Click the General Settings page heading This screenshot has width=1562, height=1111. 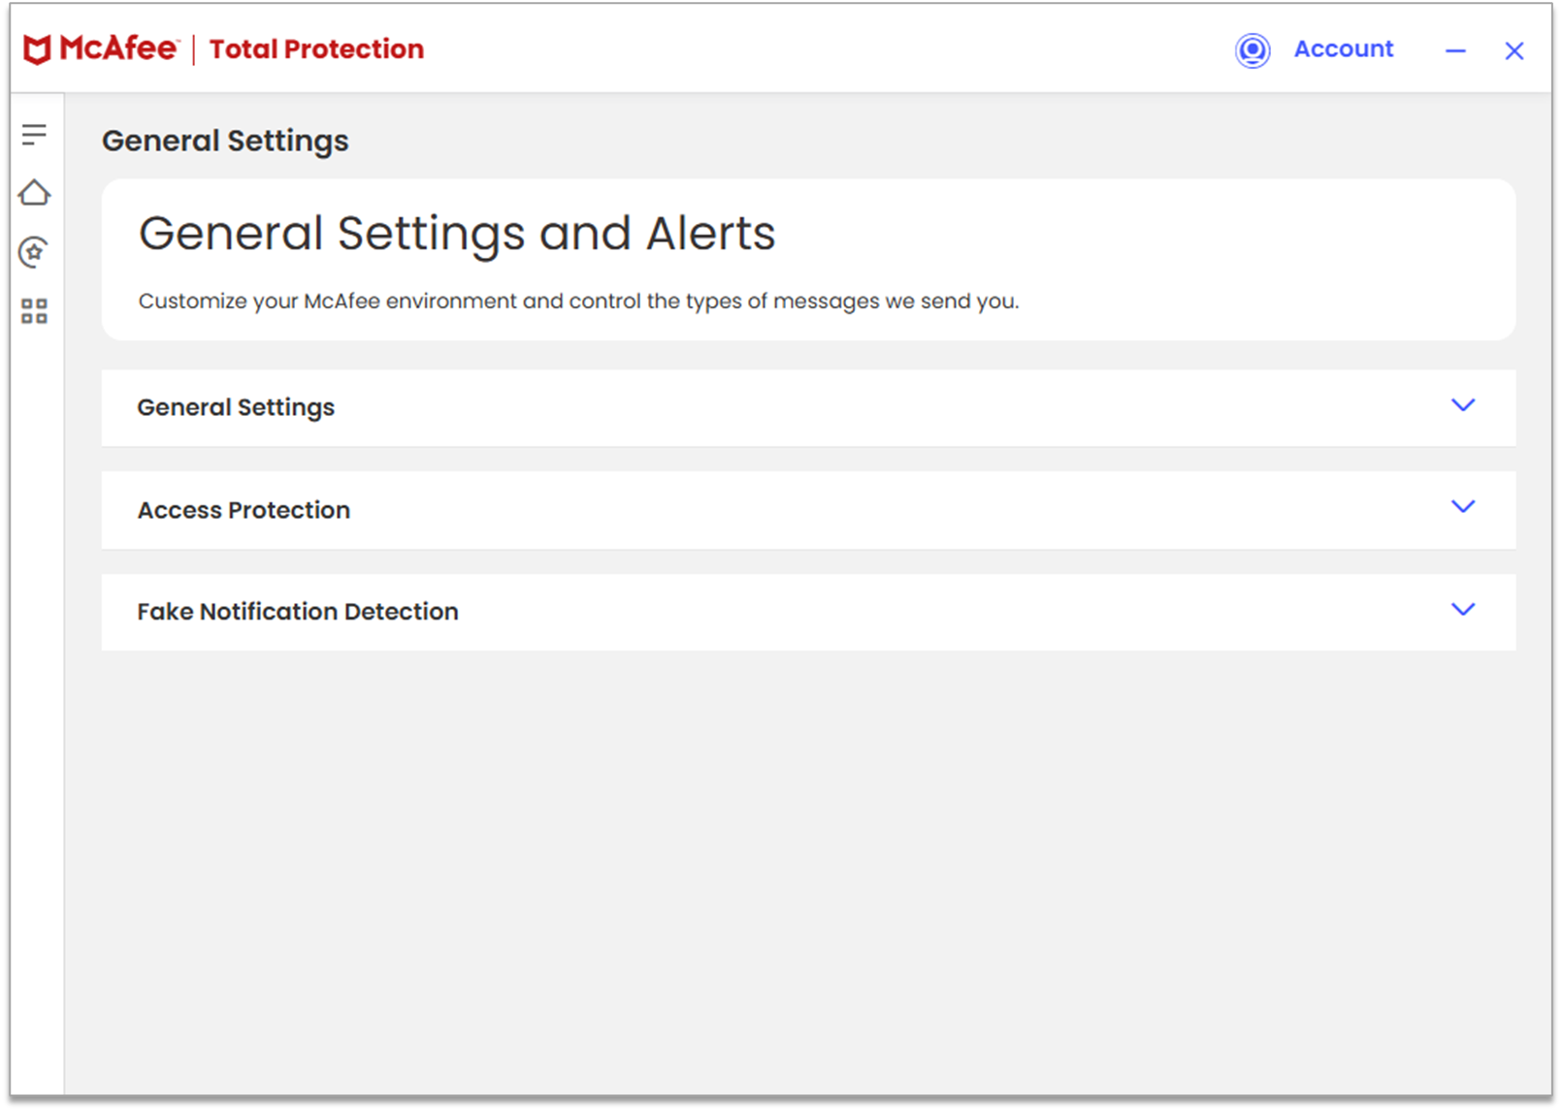click(225, 142)
